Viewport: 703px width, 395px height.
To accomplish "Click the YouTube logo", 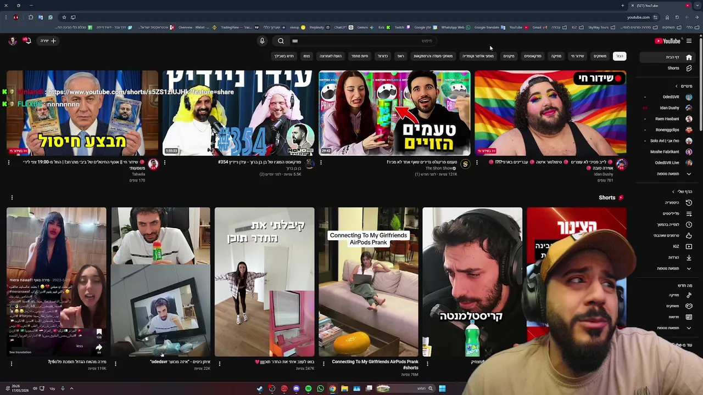I will [x=667, y=41].
